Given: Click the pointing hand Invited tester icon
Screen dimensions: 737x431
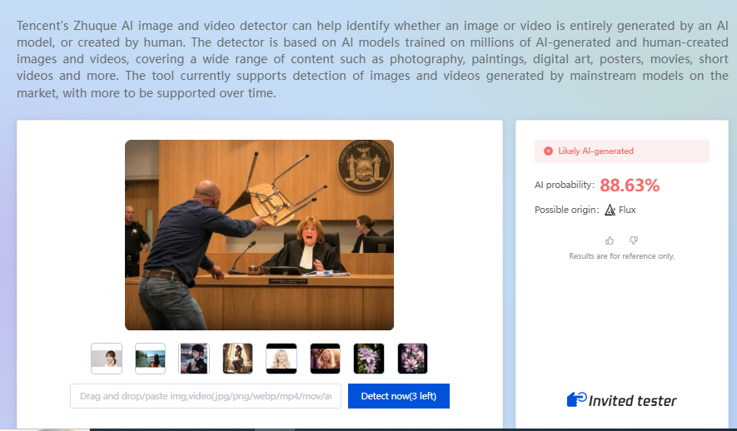Looking at the screenshot, I should (577, 399).
